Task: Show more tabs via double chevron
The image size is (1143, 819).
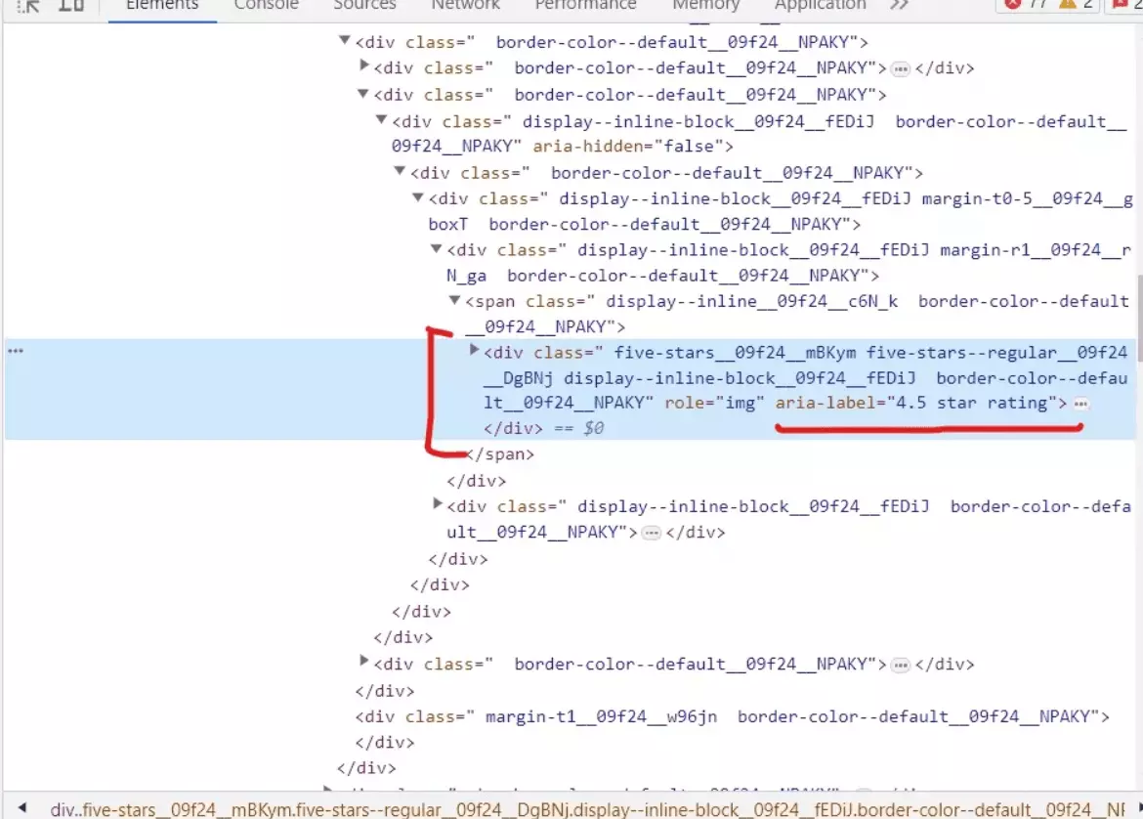Action: coord(899,5)
